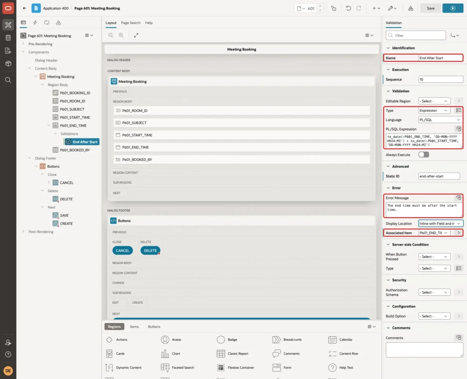Expand the layout to full screen
The image size is (467, 379).
[136, 35]
